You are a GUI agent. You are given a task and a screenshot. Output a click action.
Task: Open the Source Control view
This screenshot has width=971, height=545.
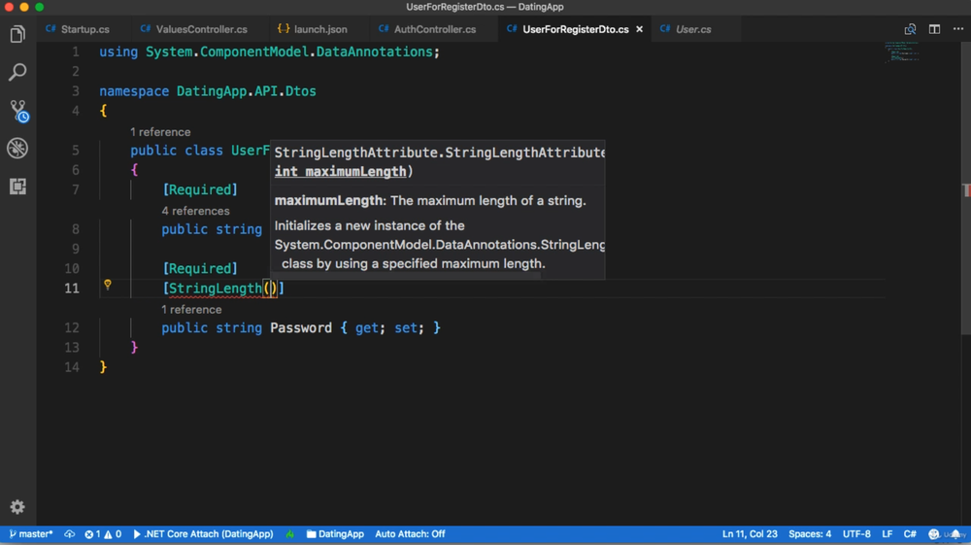point(18,111)
